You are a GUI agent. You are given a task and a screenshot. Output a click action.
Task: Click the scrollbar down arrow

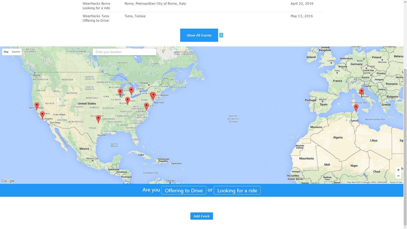[405, 227]
